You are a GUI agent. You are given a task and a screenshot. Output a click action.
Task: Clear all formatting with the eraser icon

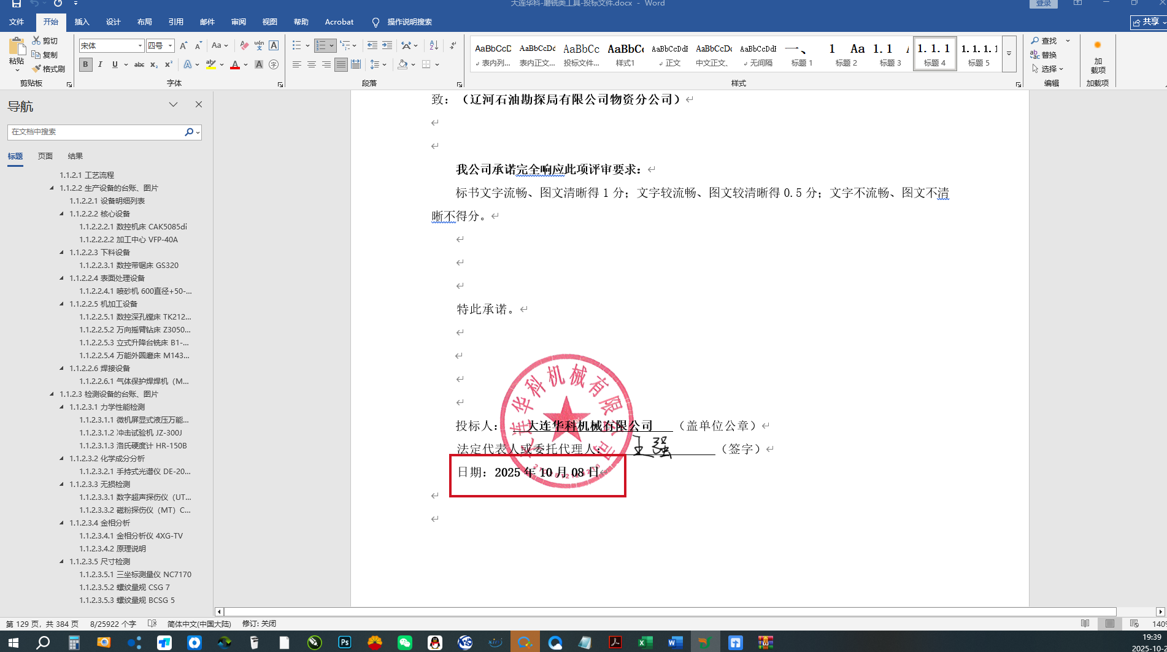(x=244, y=45)
